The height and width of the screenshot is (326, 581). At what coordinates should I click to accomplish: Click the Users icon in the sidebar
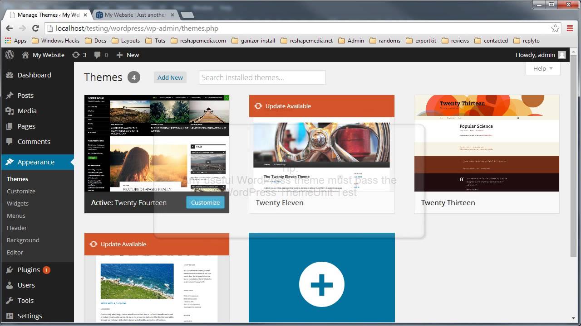tap(10, 285)
